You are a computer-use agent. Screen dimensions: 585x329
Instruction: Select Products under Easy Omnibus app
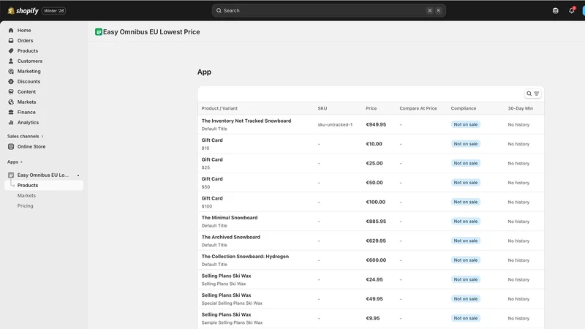44,186
